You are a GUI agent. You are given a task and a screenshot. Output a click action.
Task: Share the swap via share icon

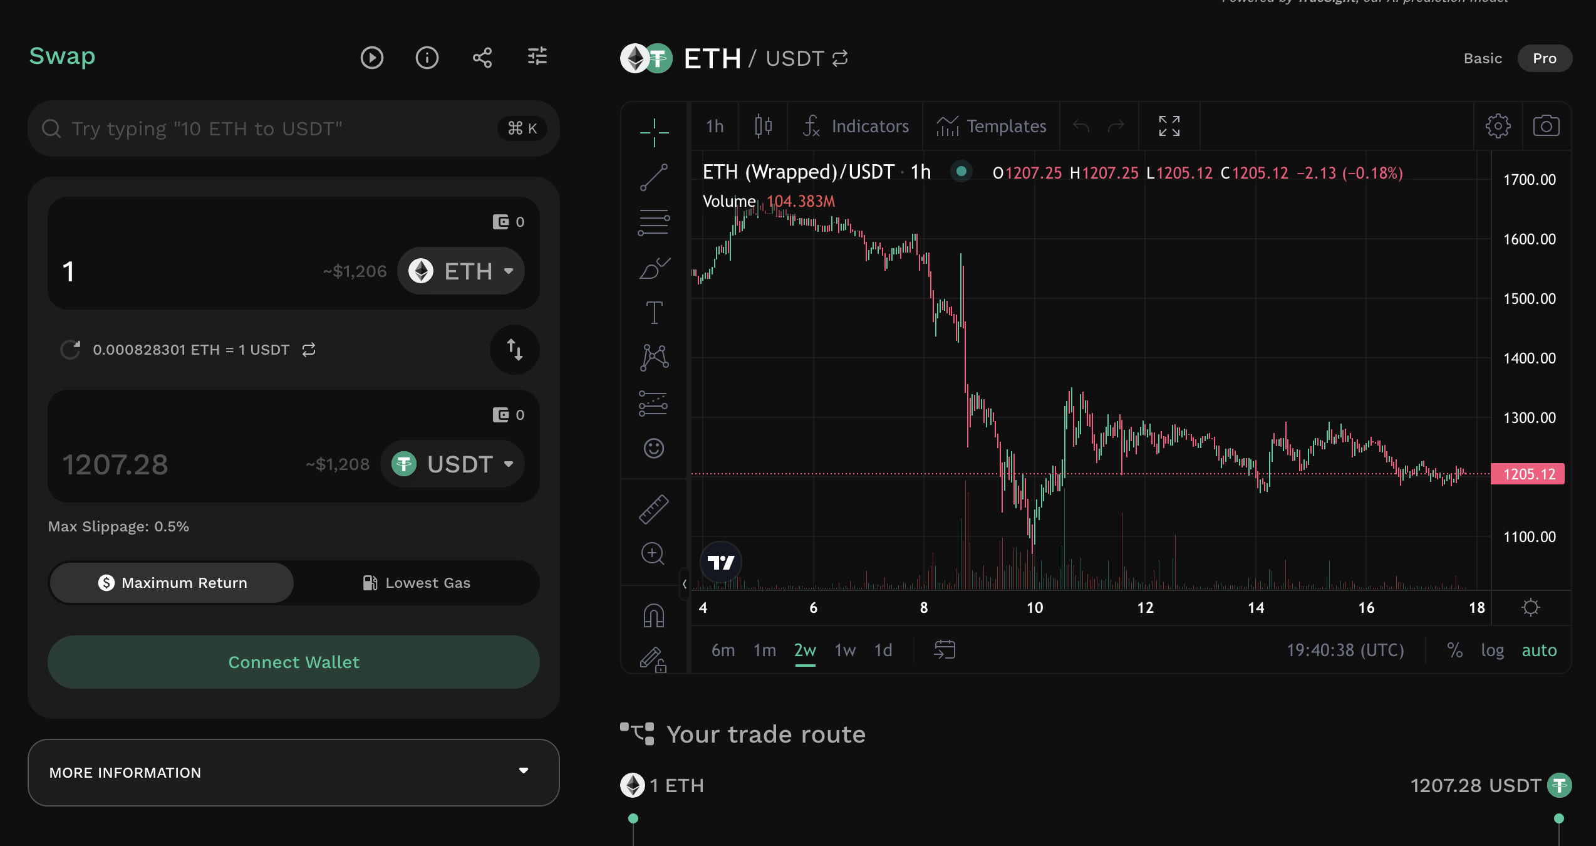[x=482, y=58]
